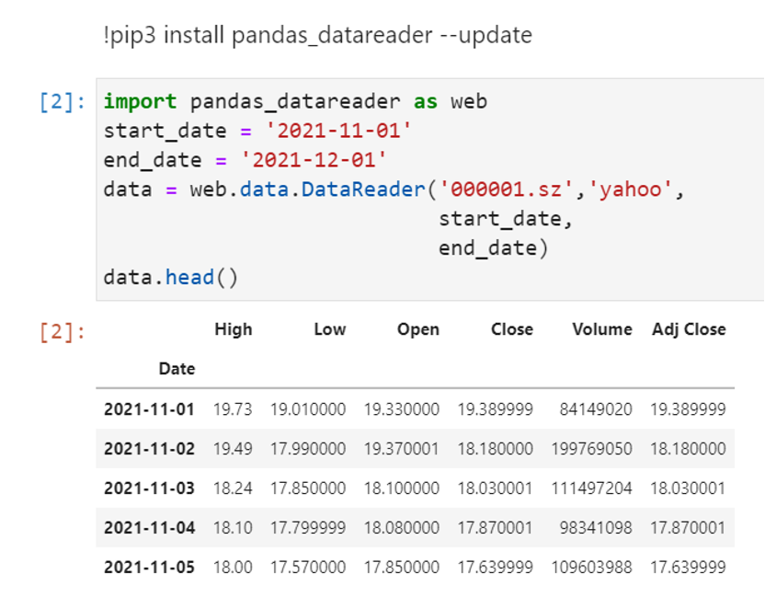This screenshot has width=765, height=609.
Task: Click Close column value 17.639999
Action: (496, 567)
